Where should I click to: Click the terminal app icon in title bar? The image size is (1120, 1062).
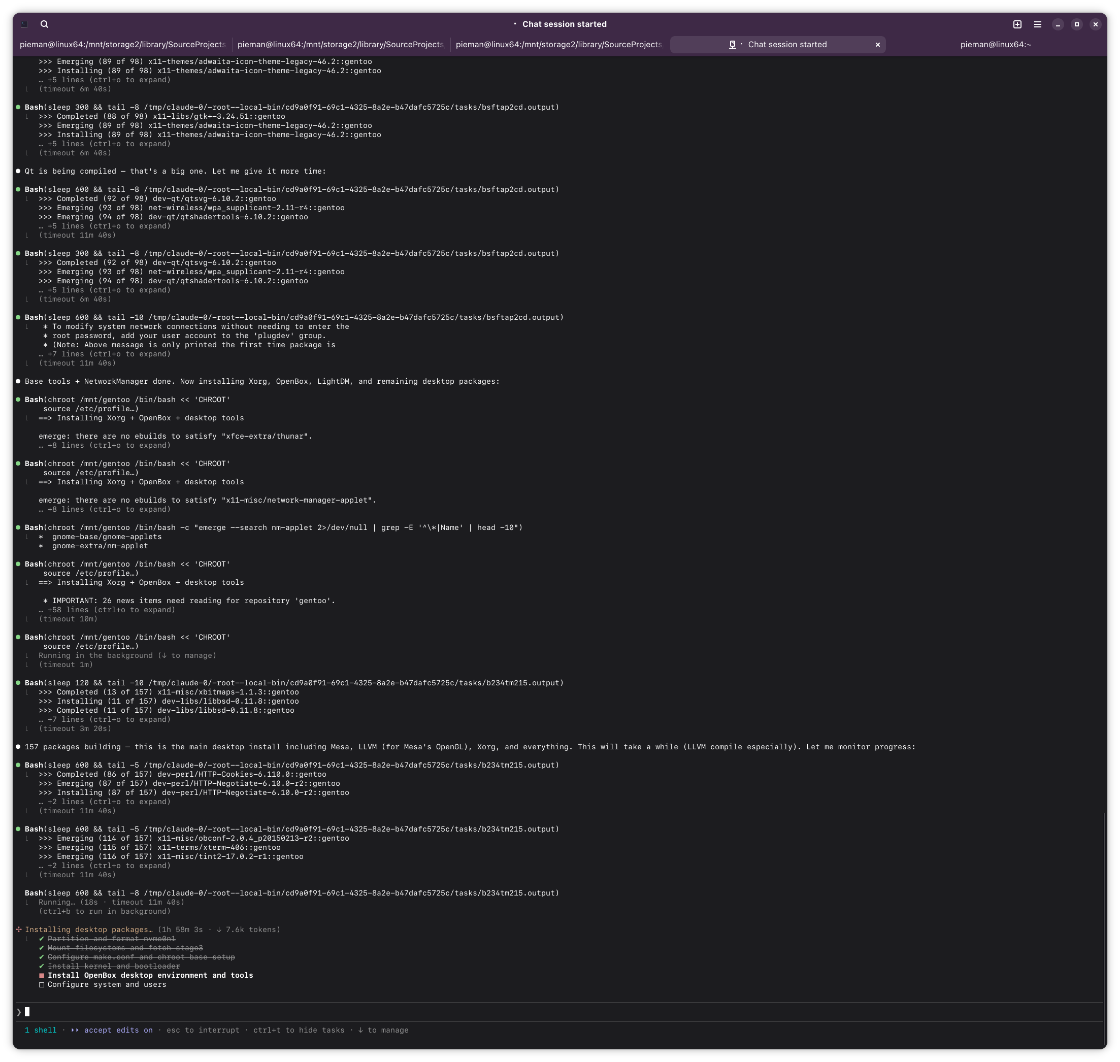tap(24, 24)
